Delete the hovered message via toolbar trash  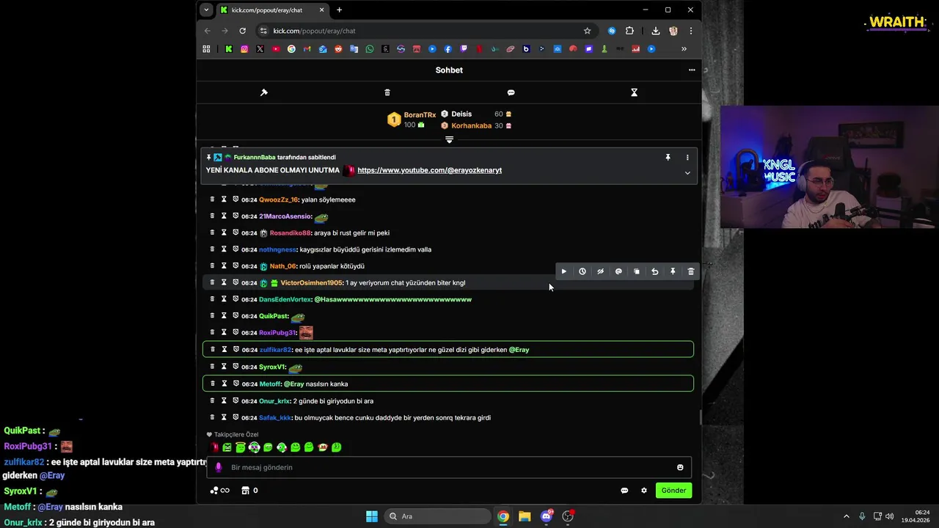(x=691, y=271)
